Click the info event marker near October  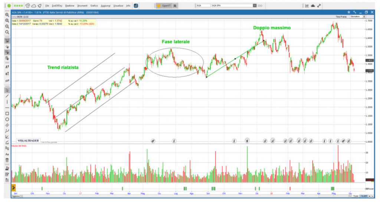click(x=234, y=141)
